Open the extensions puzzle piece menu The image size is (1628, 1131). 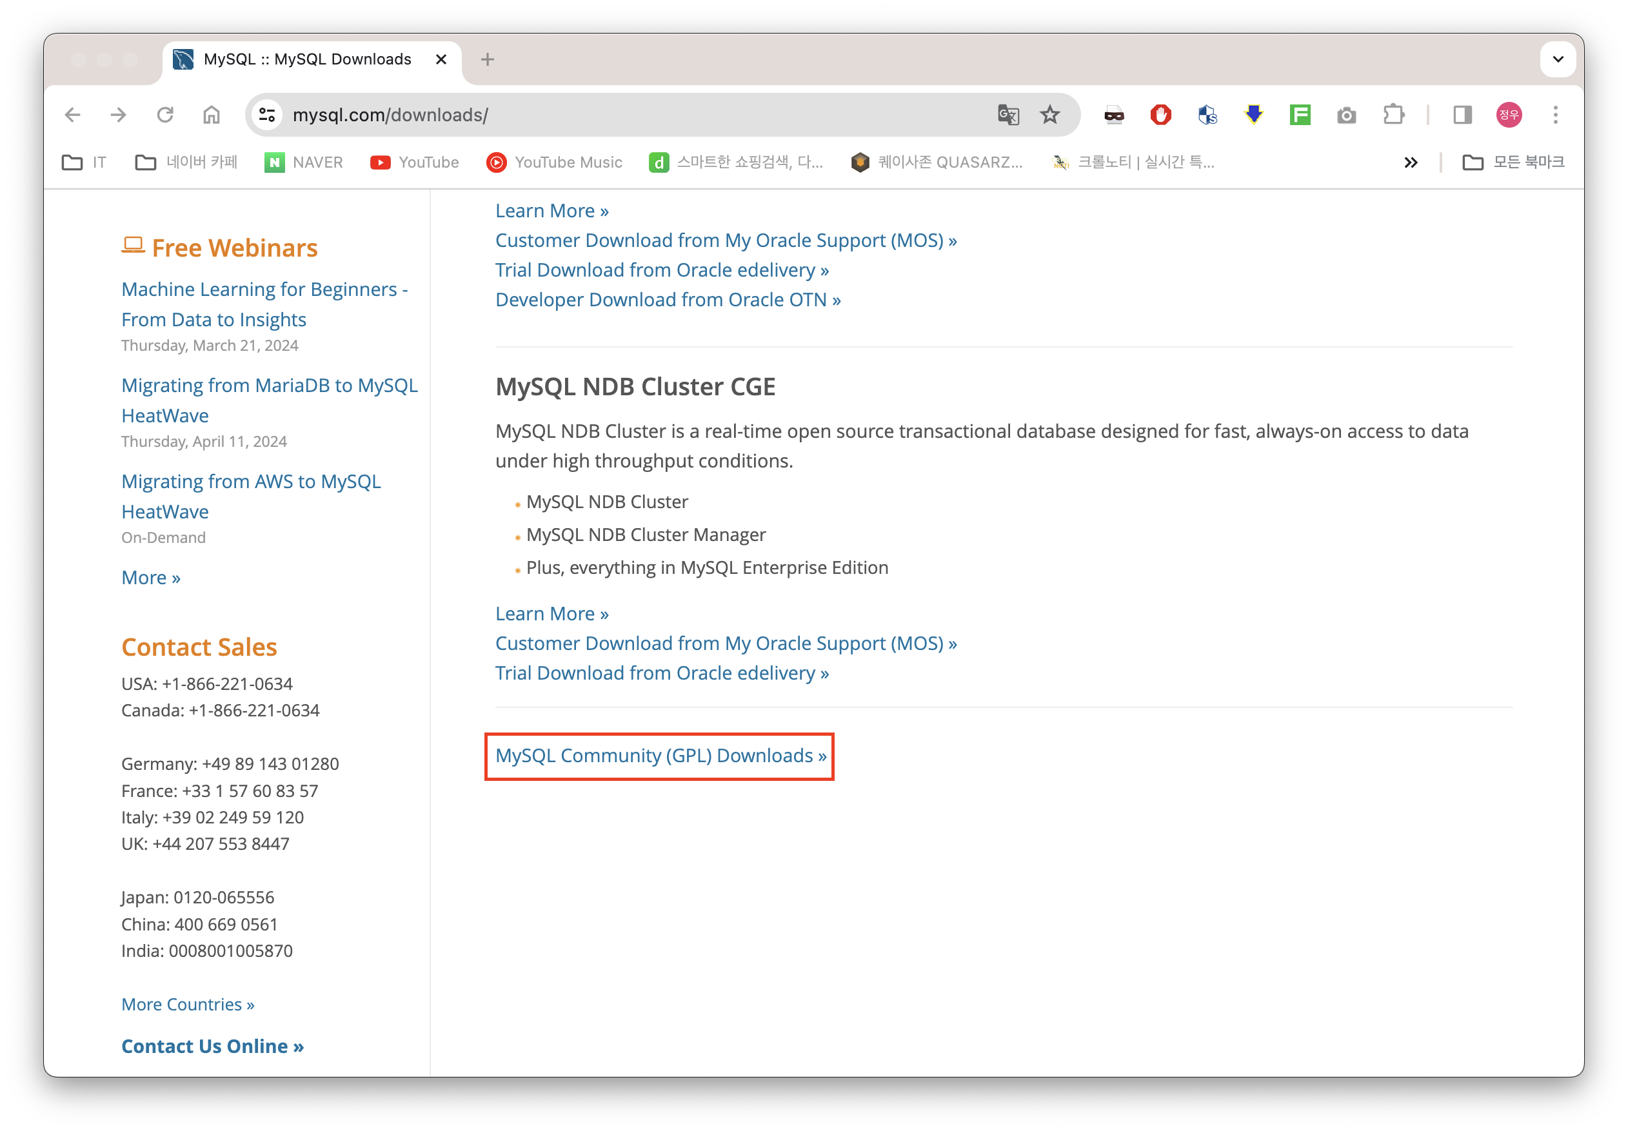[1393, 115]
